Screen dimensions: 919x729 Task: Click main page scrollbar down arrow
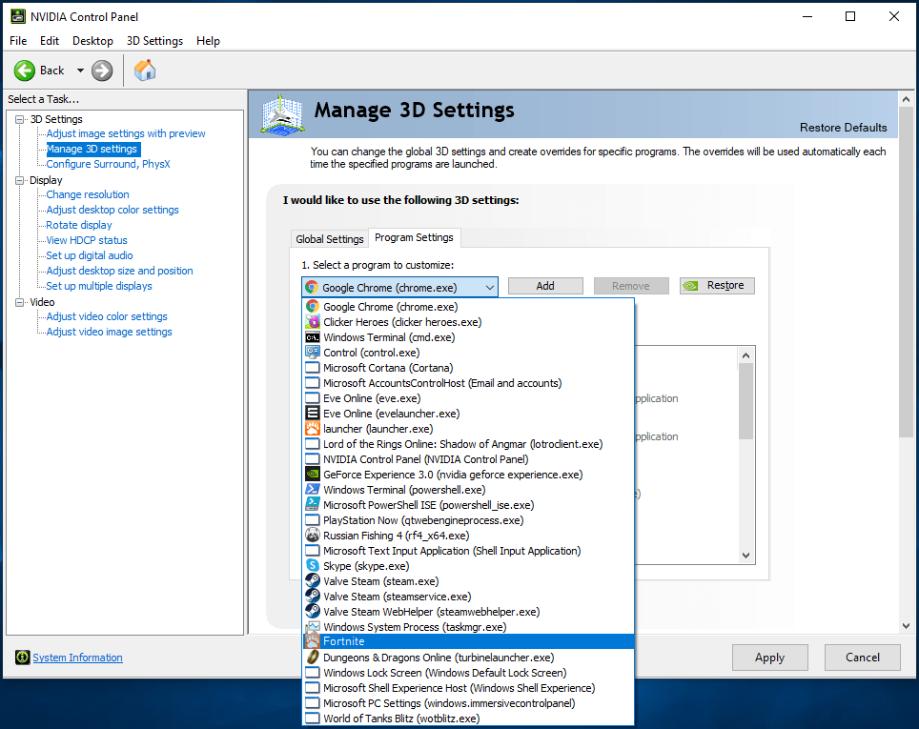pos(906,626)
